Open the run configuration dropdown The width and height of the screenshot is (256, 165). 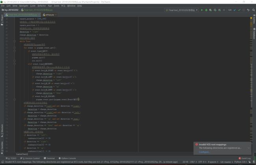(x=182, y=10)
